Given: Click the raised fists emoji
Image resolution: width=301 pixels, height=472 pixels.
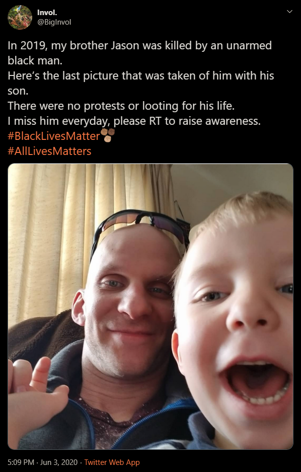Looking at the screenshot, I should 108,135.
